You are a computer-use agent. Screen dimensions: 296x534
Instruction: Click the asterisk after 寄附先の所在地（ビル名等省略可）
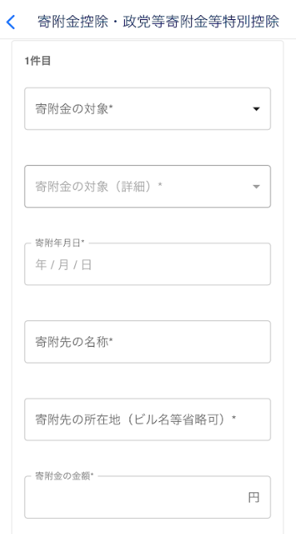point(234,418)
